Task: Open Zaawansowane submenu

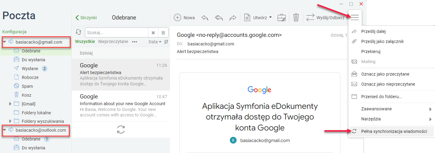Action: pos(392,109)
